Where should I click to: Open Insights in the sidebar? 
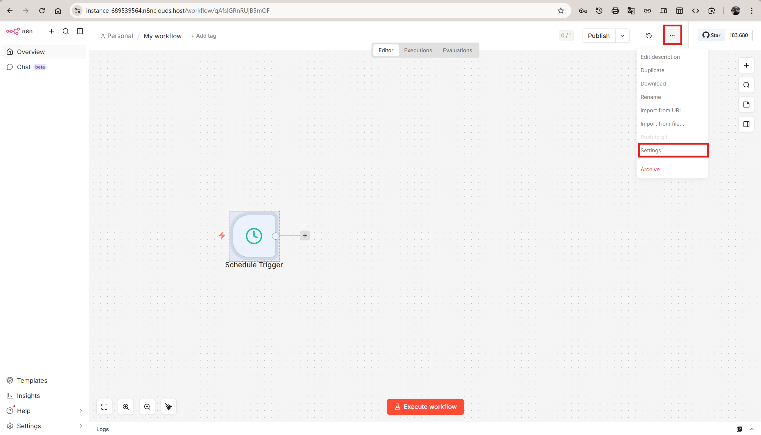pyautogui.click(x=44, y=396)
